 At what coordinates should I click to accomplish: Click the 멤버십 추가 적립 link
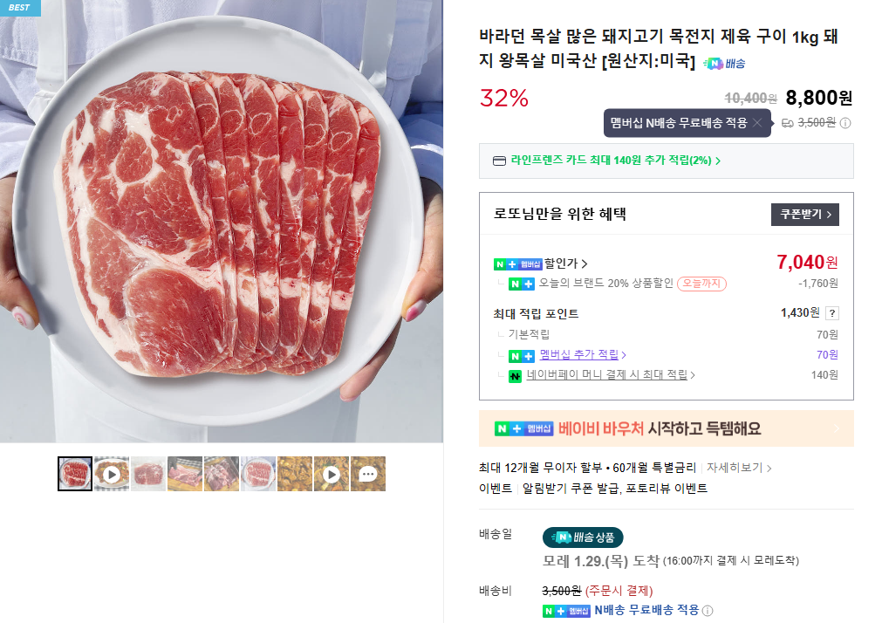click(583, 355)
